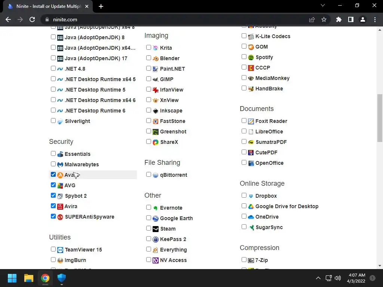Click the IrfanView red icon
This screenshot has height=287, width=383.
point(155,90)
